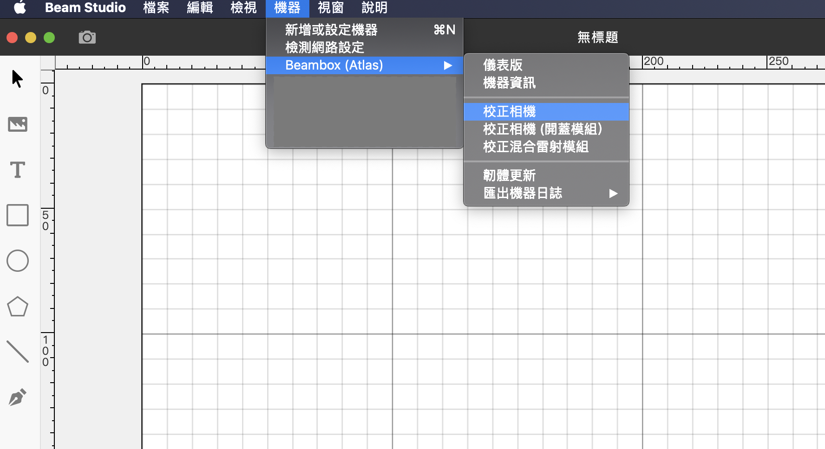
Task: Expand the 匯出機器日誌 submenu
Action: coord(546,193)
